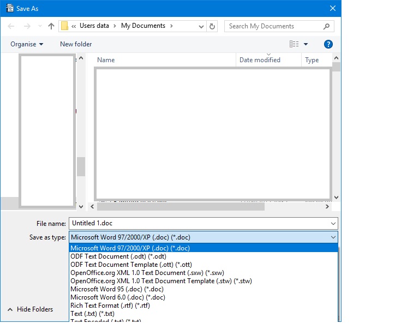Open the Organise menu
This screenshot has width=419, height=335.
(x=27, y=44)
